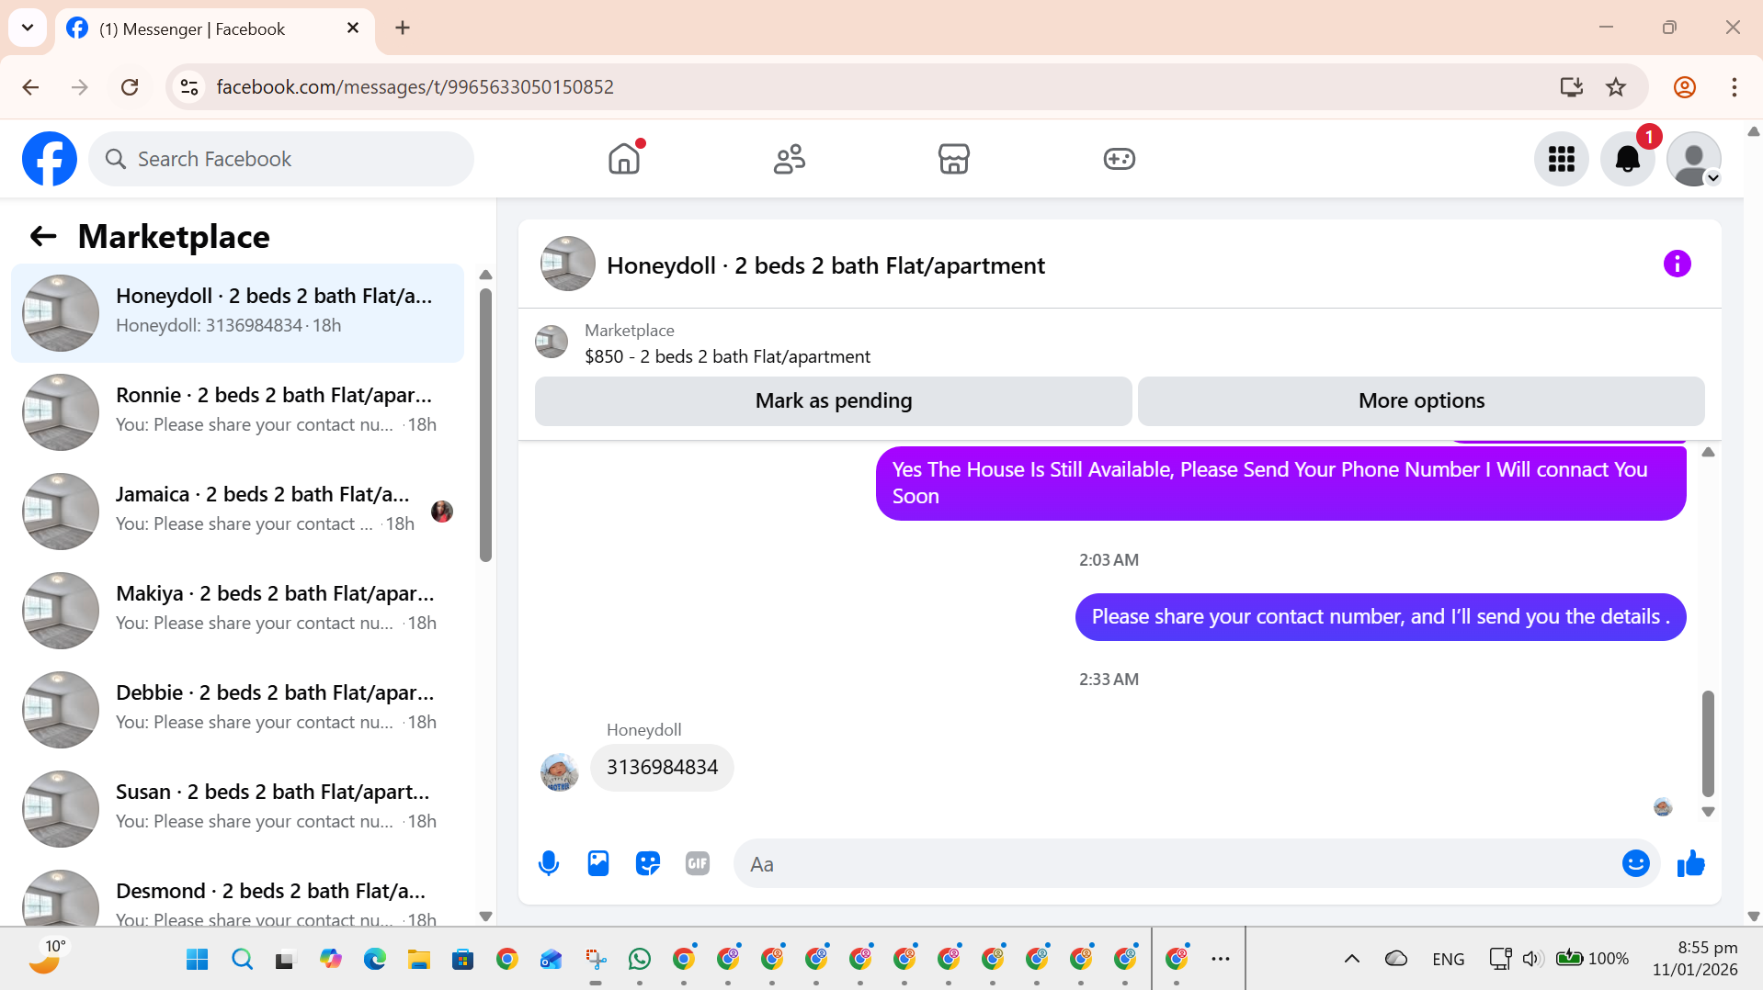
Task: Click the chat scroll-down arrow
Action: [1708, 812]
